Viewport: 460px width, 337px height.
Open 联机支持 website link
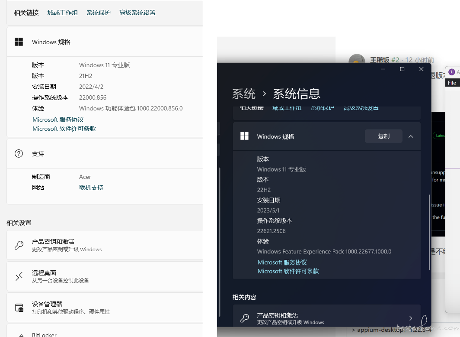91,188
